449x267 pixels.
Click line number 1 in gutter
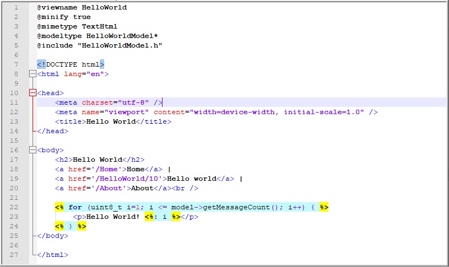pyautogui.click(x=16, y=7)
